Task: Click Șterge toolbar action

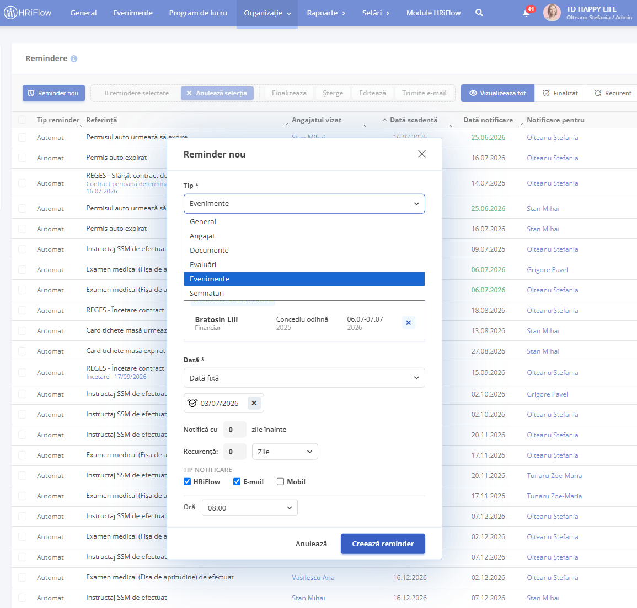Action: tap(333, 93)
